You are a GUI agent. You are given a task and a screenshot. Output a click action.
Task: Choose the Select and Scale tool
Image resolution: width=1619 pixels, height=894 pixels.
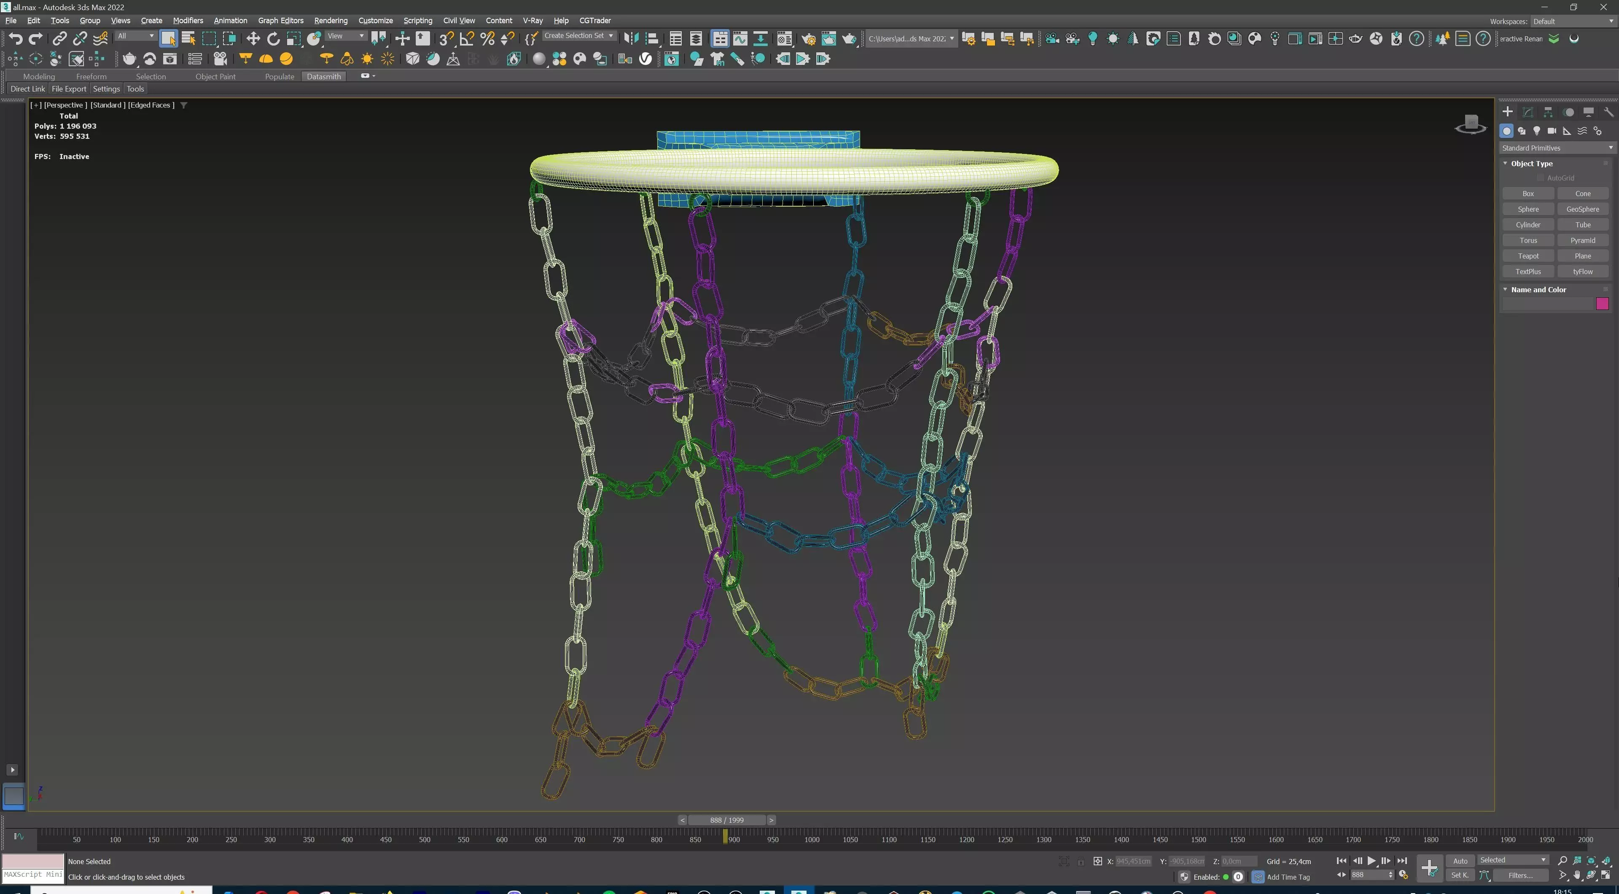click(x=293, y=39)
